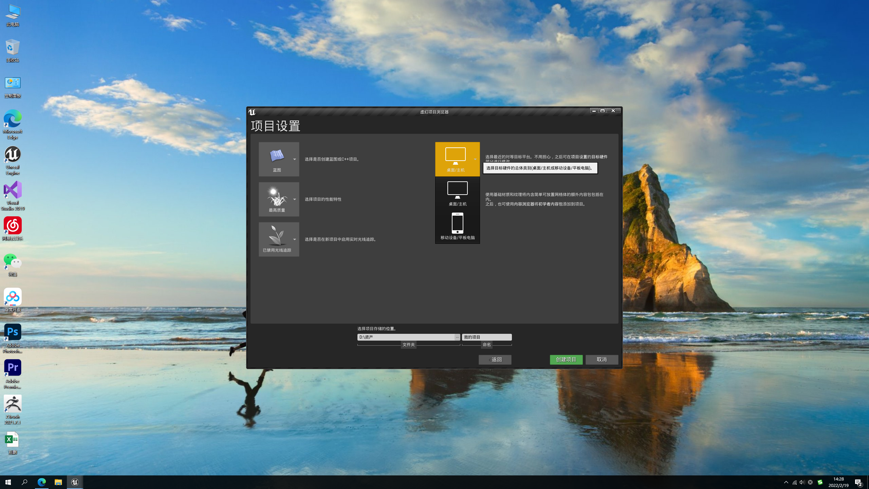Open taskbar search
The height and width of the screenshot is (489, 869).
pos(24,482)
